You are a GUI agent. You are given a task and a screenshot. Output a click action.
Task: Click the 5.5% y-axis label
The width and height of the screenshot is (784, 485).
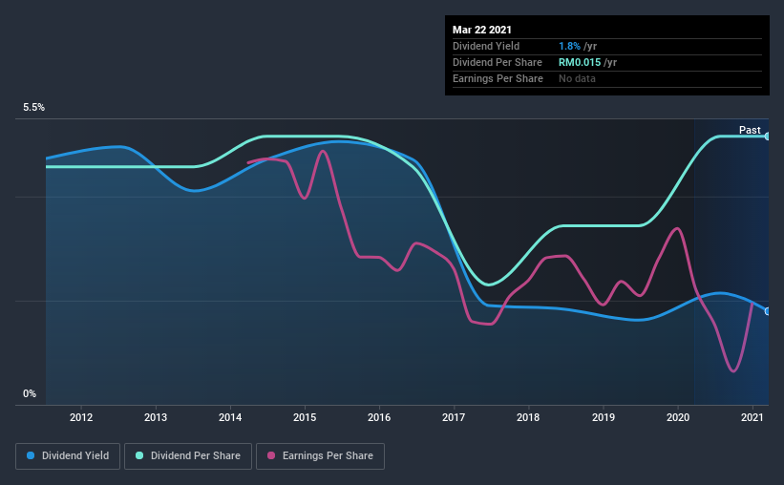tap(33, 108)
